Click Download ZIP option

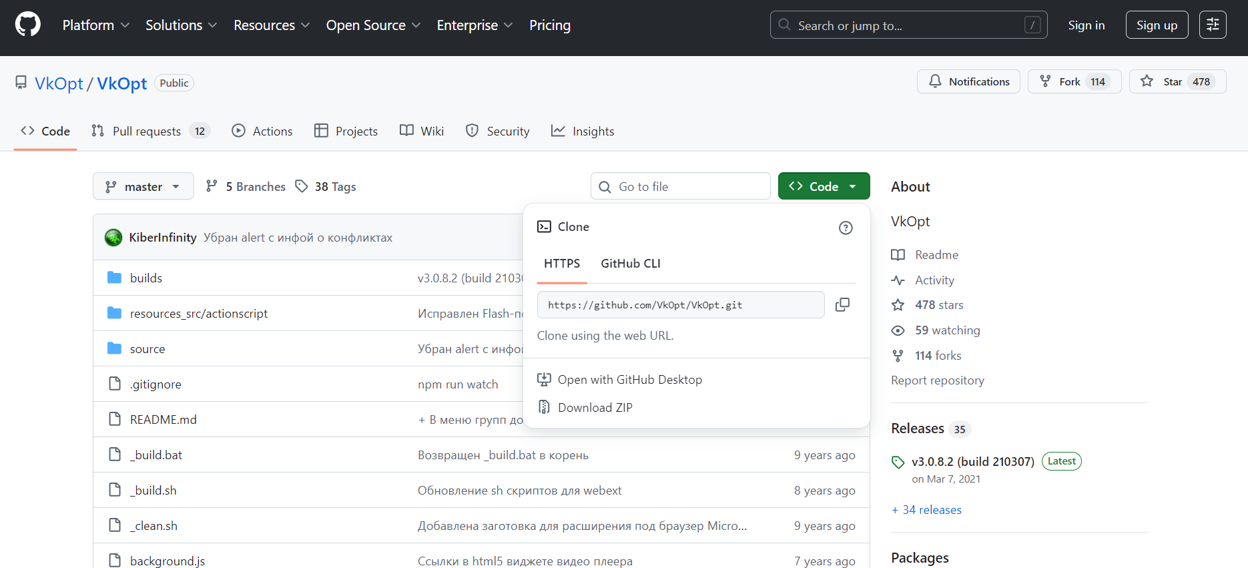coord(595,407)
